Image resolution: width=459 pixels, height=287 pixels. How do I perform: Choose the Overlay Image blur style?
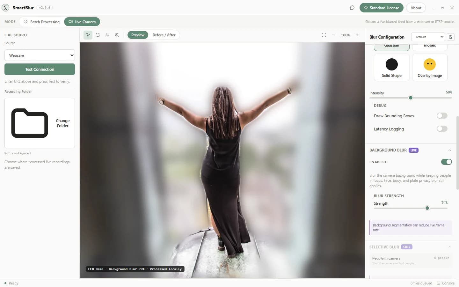[430, 68]
